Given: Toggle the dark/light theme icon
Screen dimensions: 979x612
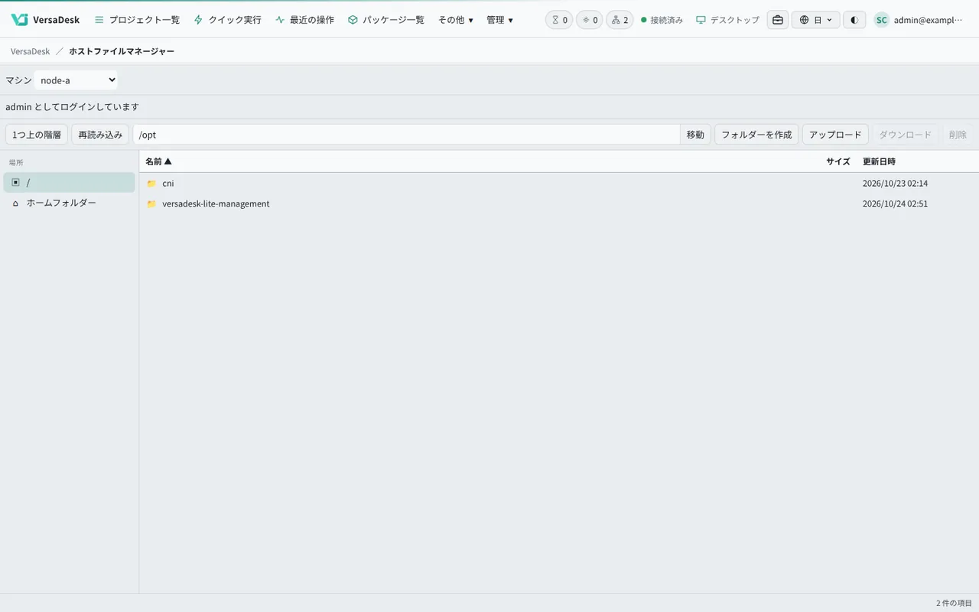Looking at the screenshot, I should pos(854,20).
